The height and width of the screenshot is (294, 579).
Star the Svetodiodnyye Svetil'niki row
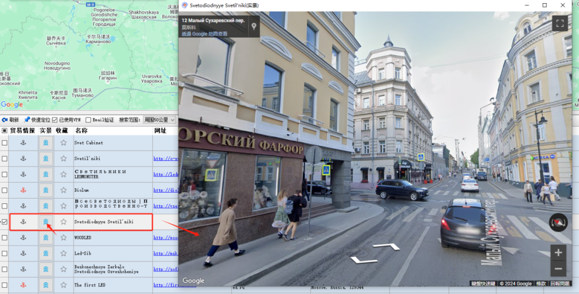63,222
